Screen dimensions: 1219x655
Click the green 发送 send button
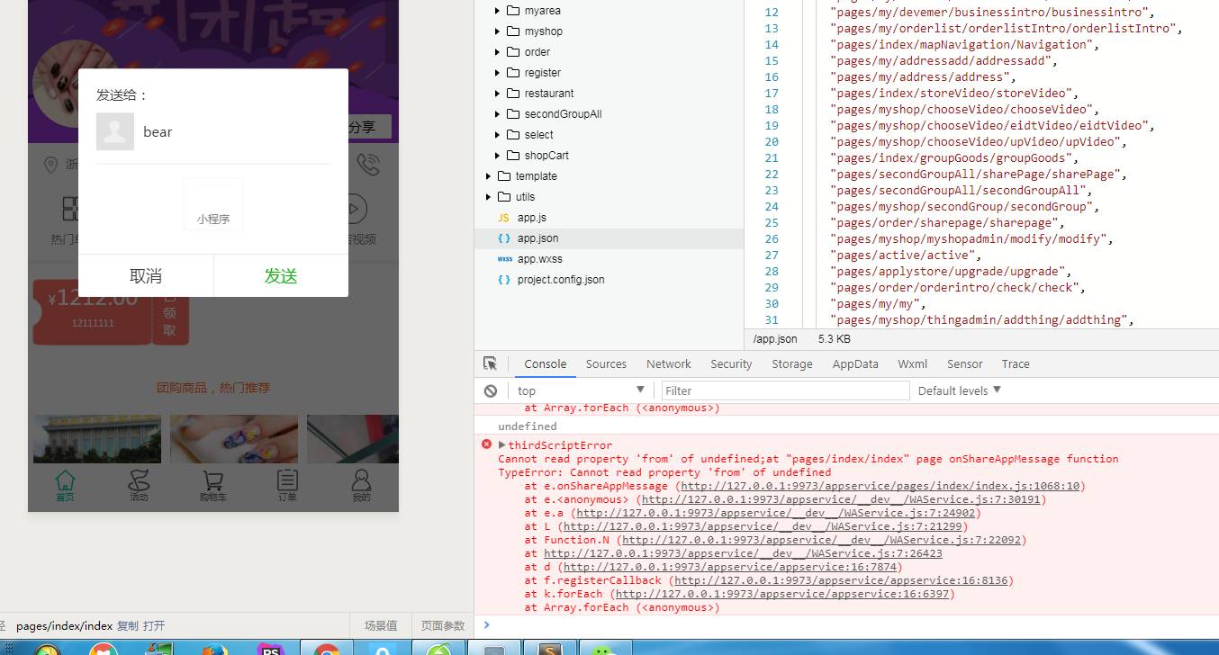tap(281, 276)
